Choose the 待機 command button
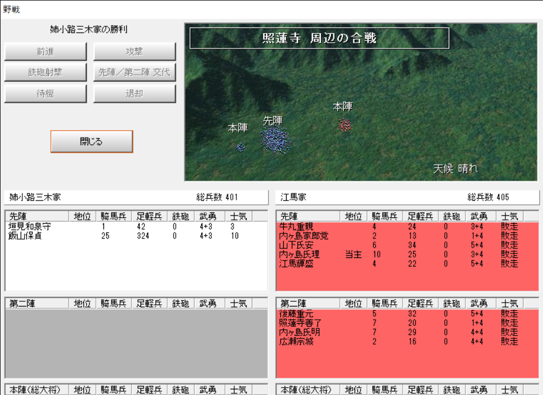Image resolution: width=543 pixels, height=395 pixels. pyautogui.click(x=46, y=94)
